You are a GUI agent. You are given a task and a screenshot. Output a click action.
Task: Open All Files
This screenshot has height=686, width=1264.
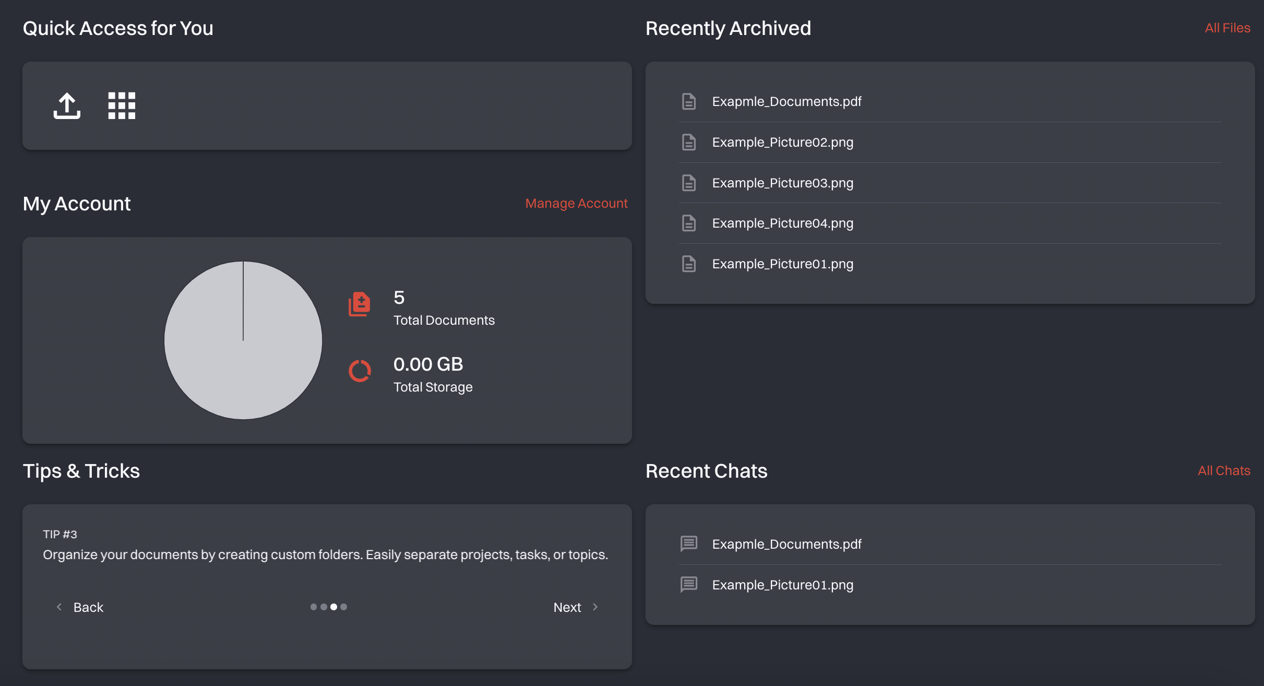(x=1227, y=28)
